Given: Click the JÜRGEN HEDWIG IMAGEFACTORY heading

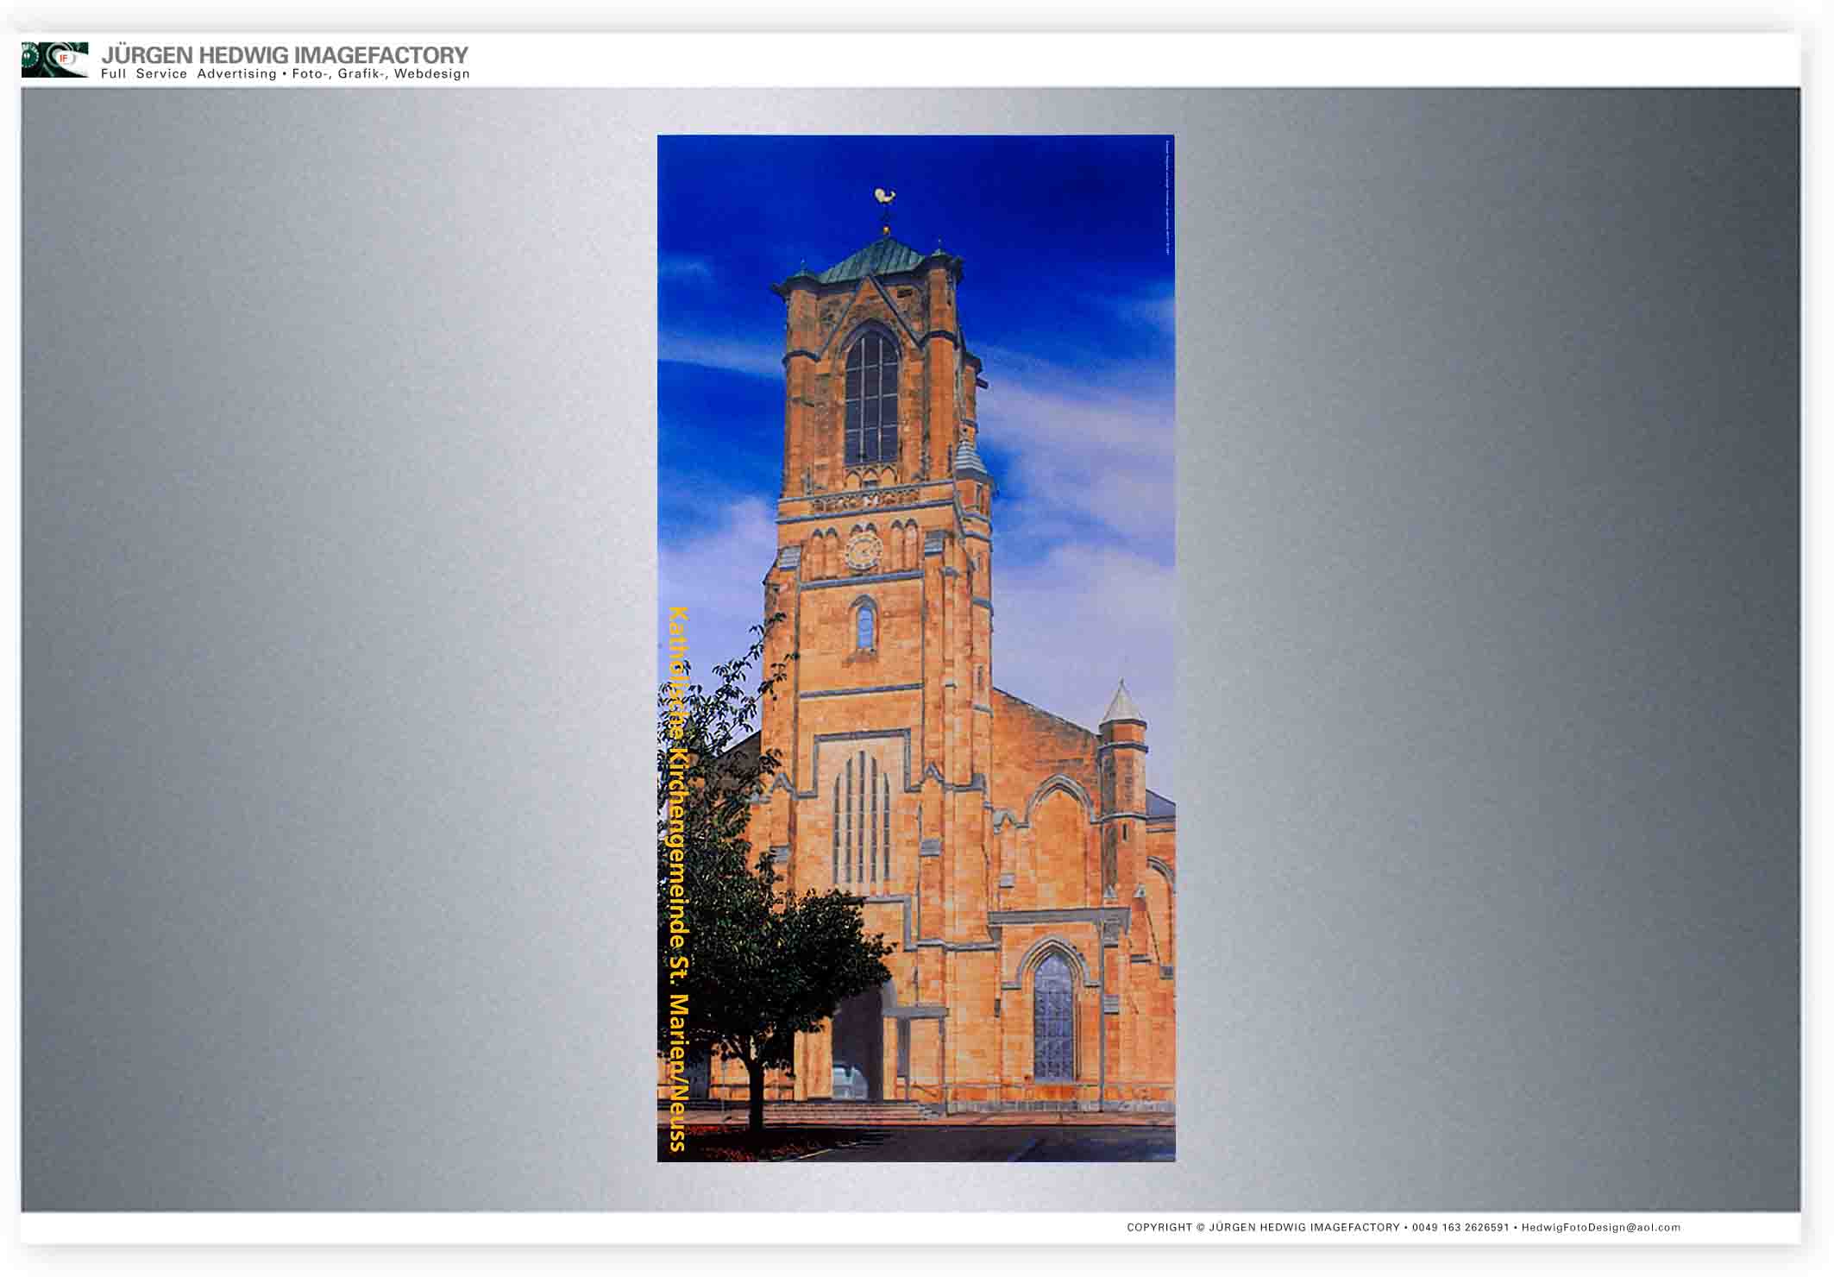Looking at the screenshot, I should [x=285, y=55].
